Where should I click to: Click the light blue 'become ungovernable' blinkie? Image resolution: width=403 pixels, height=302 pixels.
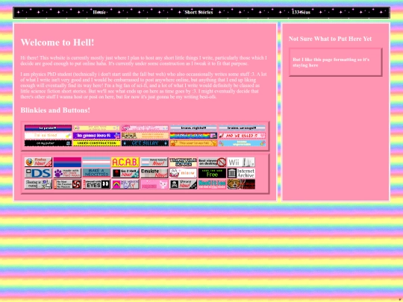pyautogui.click(x=242, y=143)
